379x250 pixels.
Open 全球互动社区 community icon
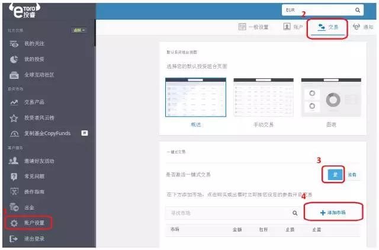pos(14,75)
